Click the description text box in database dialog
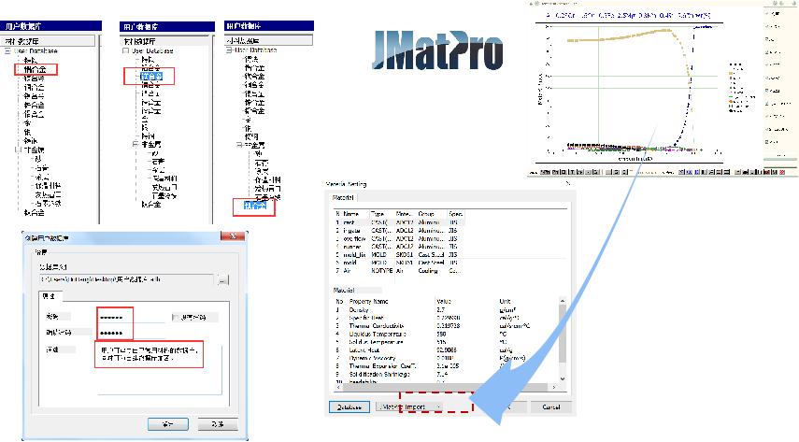This screenshot has height=442, width=799. tap(160, 370)
